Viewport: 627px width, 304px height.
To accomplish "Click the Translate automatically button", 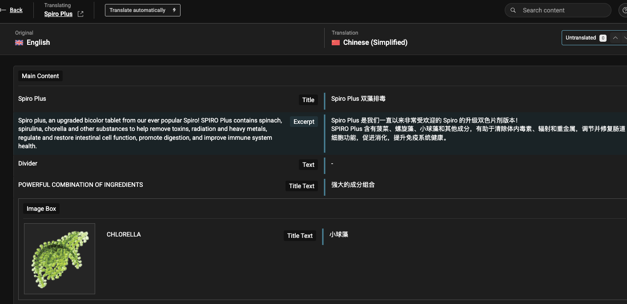I will pos(143,10).
